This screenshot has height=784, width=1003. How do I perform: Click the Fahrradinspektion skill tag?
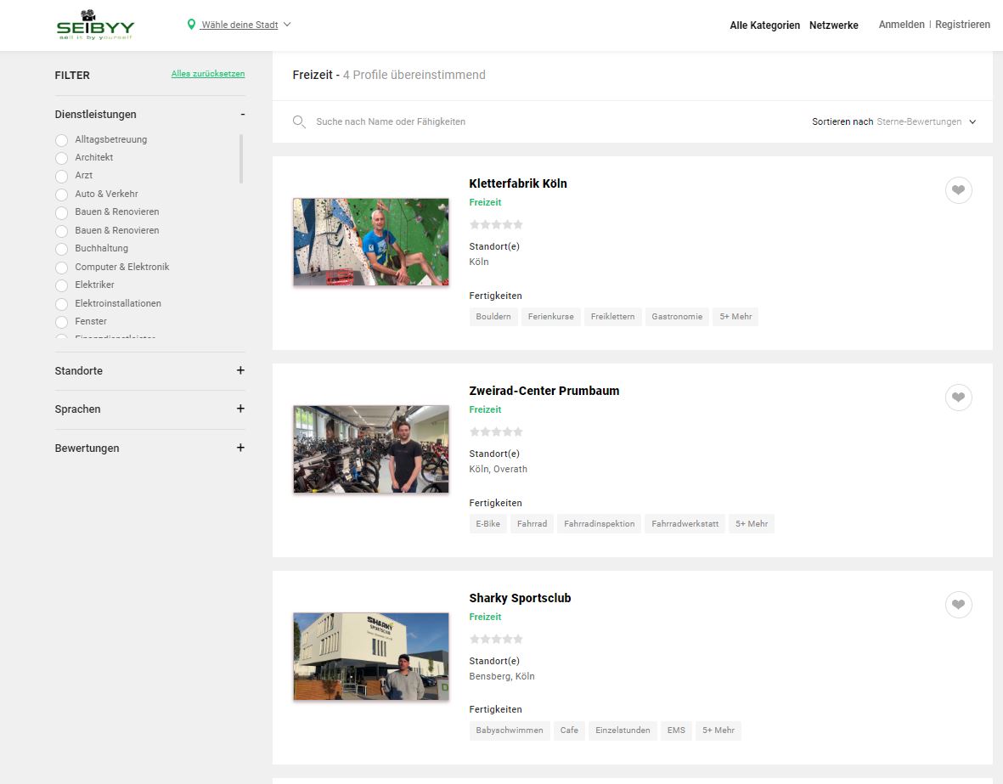point(600,524)
